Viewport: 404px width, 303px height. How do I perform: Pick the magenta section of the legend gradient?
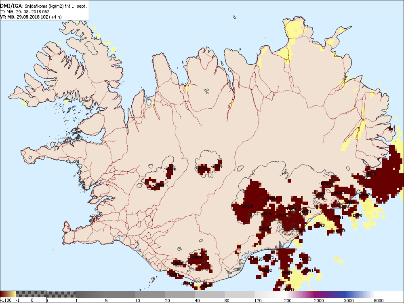pyautogui.click(x=316, y=294)
